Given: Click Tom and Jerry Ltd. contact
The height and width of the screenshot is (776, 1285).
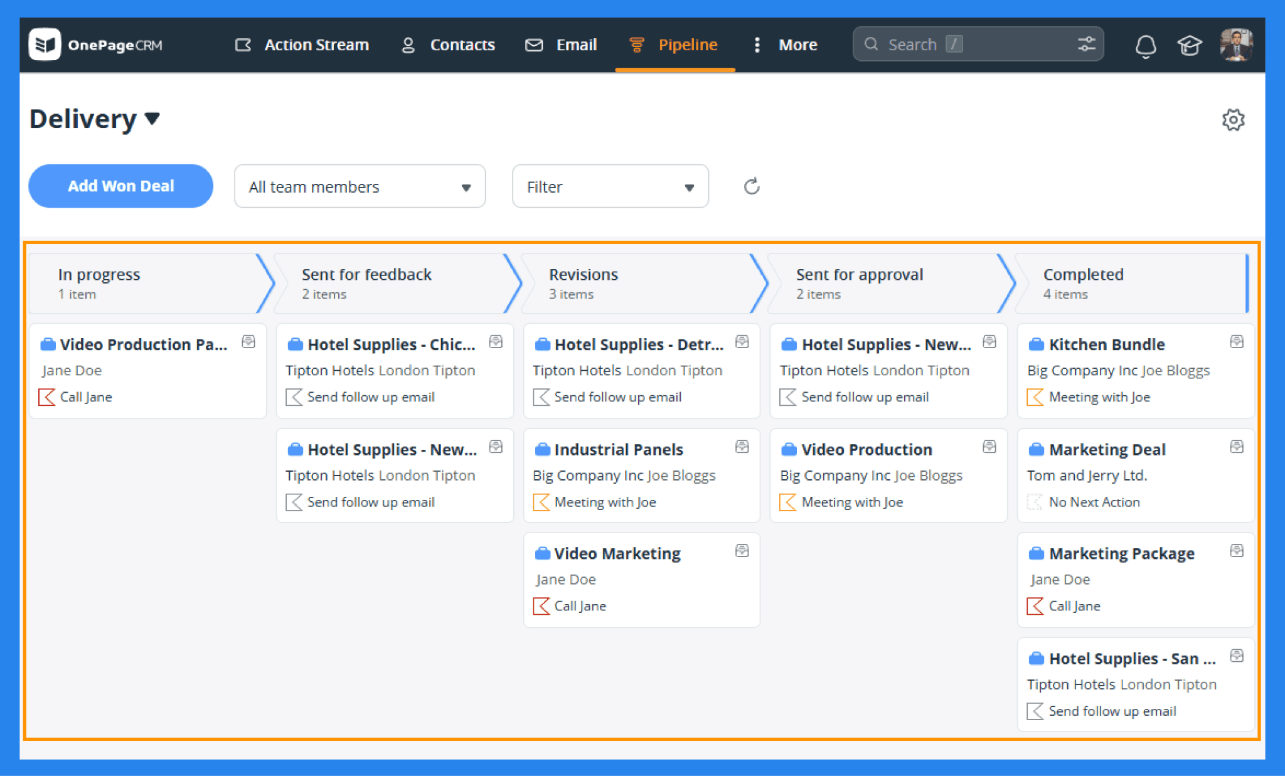Looking at the screenshot, I should pyautogui.click(x=1087, y=476).
